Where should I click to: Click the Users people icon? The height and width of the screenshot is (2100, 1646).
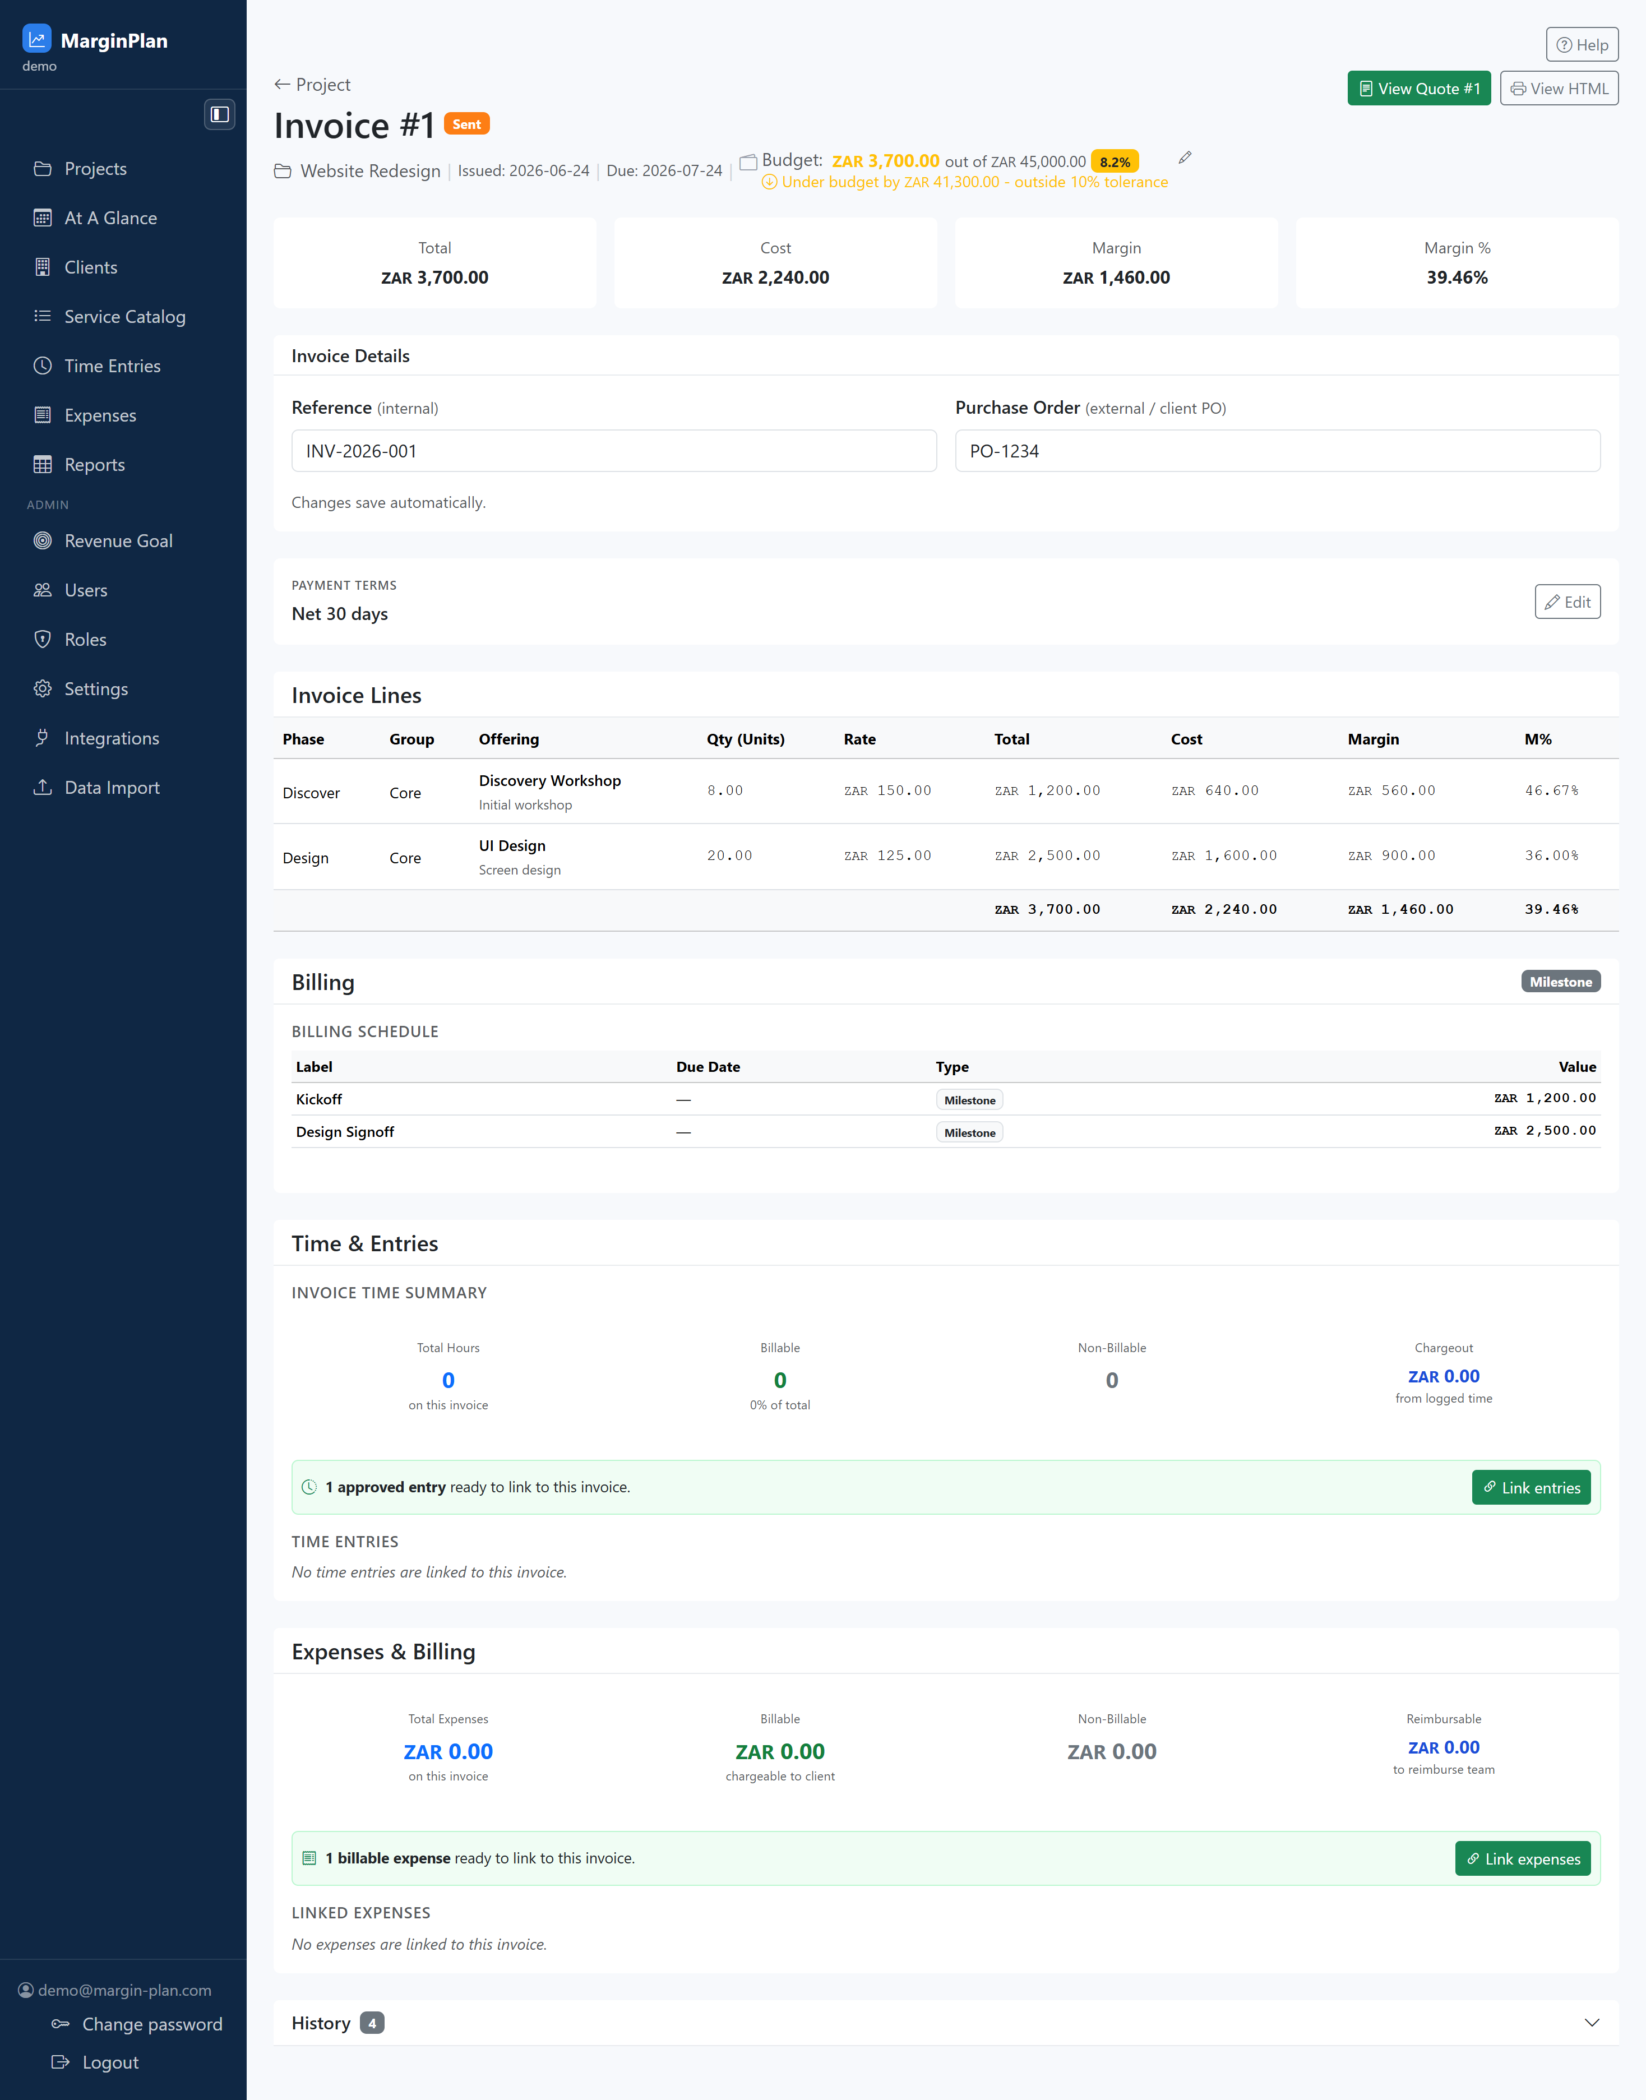point(43,590)
